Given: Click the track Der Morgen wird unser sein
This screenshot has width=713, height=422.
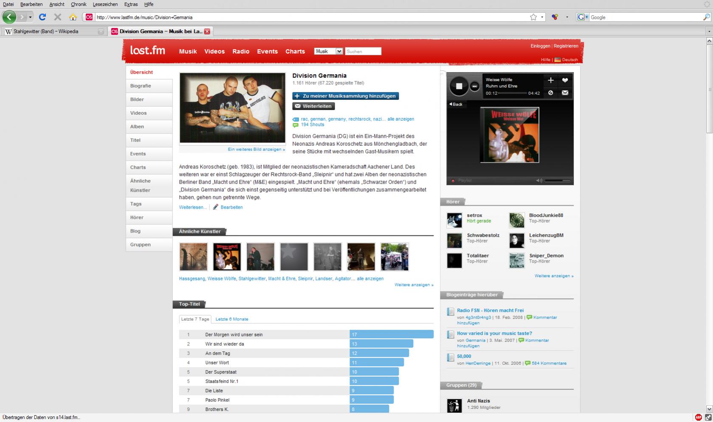Looking at the screenshot, I should tap(234, 335).
